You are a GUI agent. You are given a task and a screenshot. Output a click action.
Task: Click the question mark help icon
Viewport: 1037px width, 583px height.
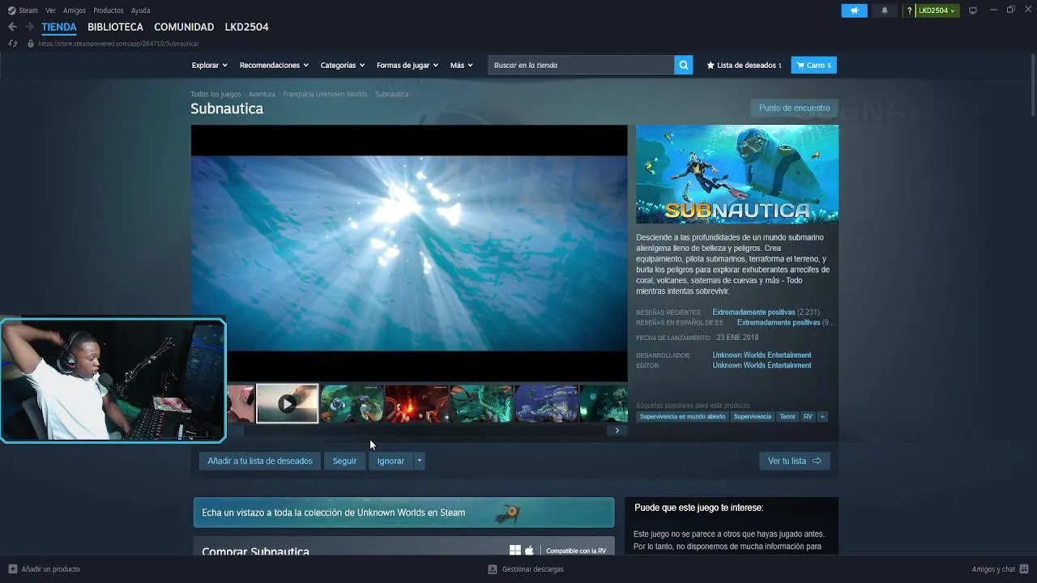[910, 11]
